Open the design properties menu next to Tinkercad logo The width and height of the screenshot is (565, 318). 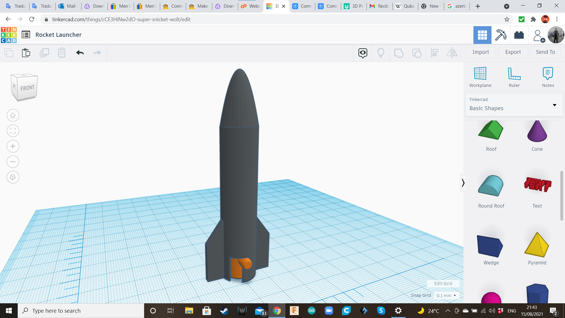click(x=26, y=34)
